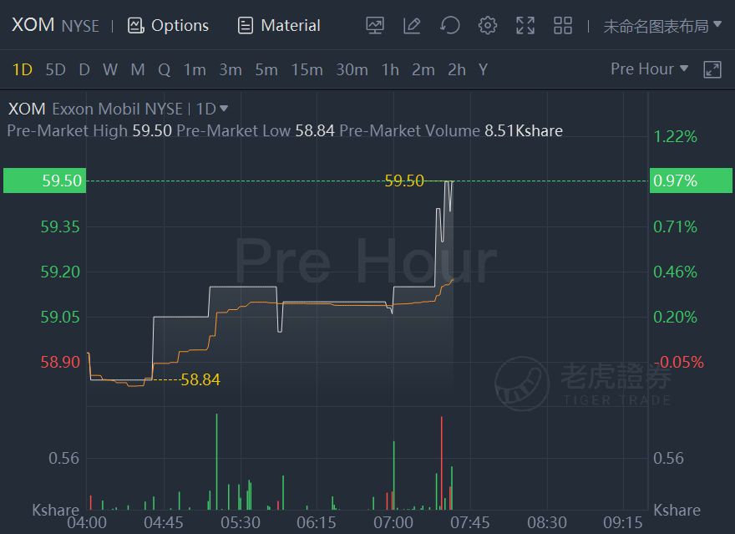Choose the 5m interval

[266, 70]
